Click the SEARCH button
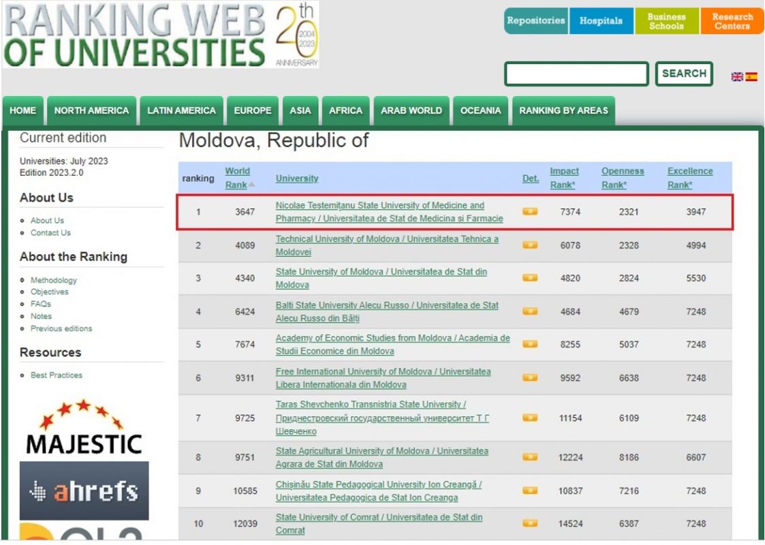Image resolution: width=765 pixels, height=545 pixels. (x=684, y=74)
